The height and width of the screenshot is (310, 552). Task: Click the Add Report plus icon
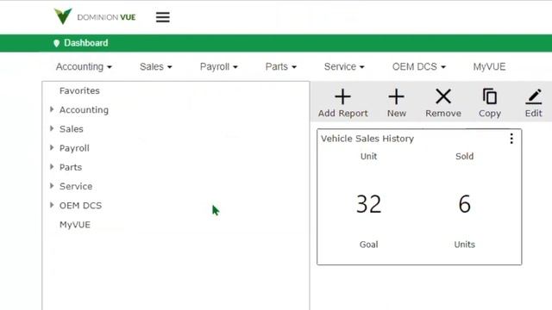342,96
